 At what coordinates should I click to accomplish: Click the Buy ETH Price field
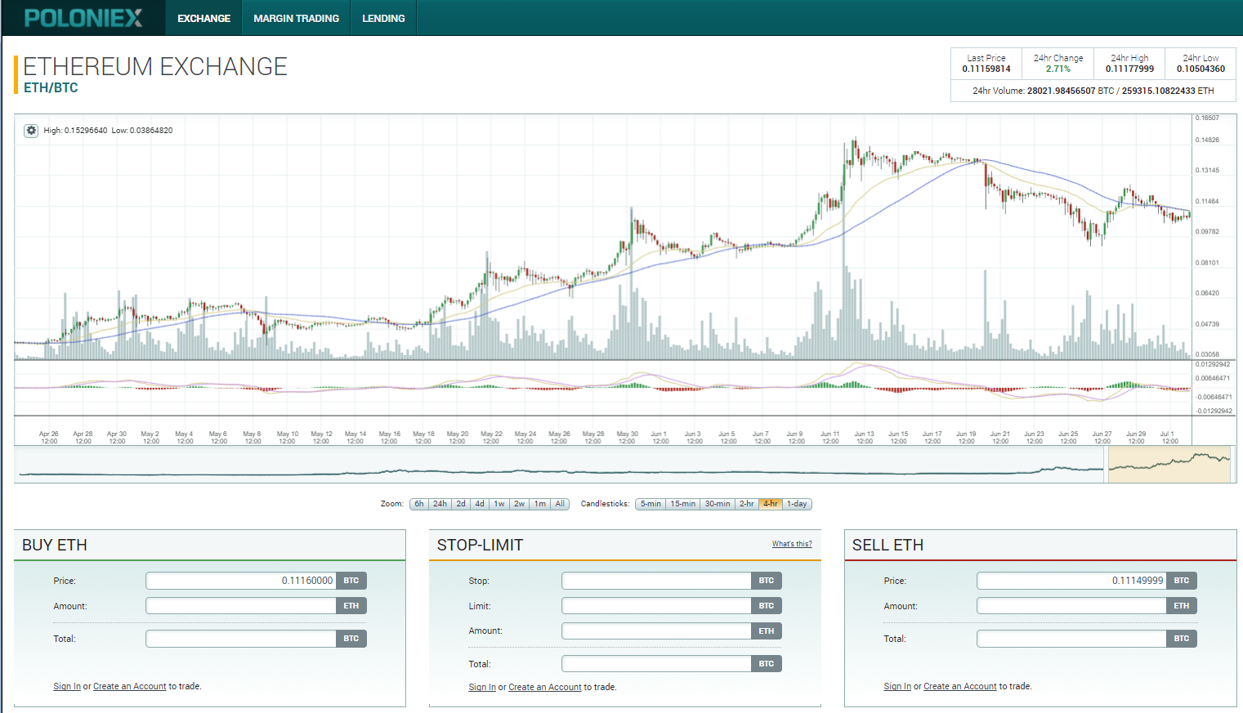pyautogui.click(x=241, y=581)
